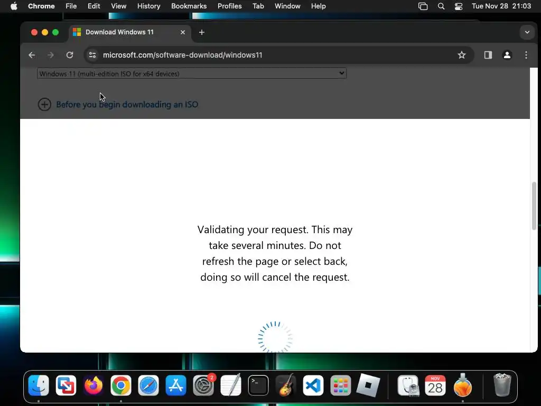Launch VMware Fusion from the Dock
The image size is (541, 406).
point(66,385)
